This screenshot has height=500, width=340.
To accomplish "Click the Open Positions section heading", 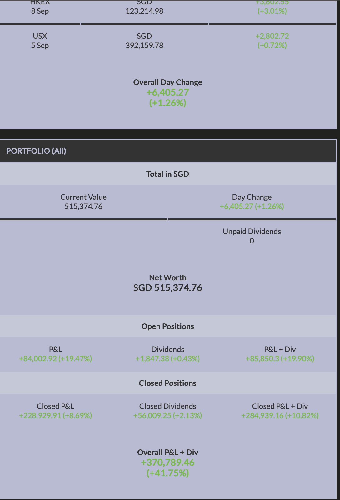I will (167, 326).
